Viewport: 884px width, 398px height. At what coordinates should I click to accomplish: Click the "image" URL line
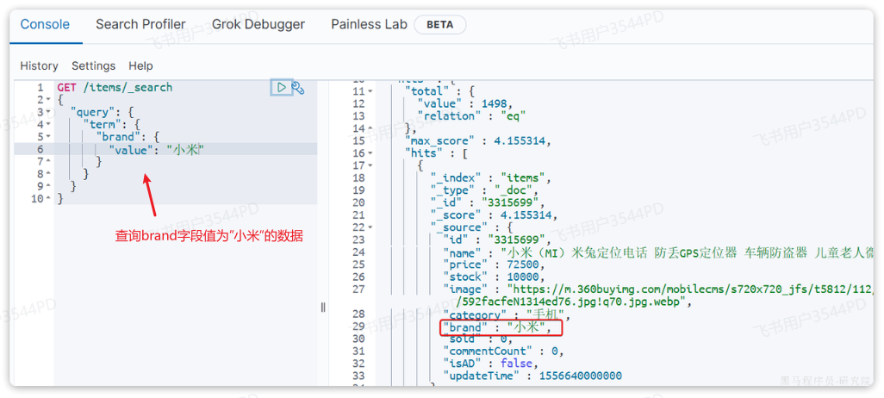click(658, 289)
